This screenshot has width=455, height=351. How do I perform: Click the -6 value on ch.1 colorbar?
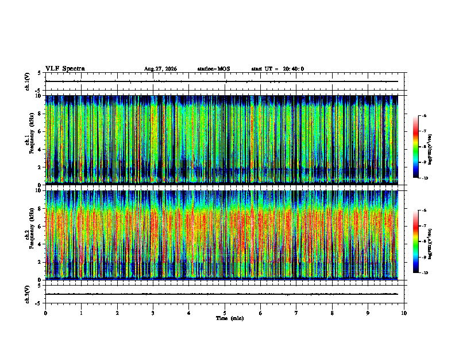[x=424, y=115]
